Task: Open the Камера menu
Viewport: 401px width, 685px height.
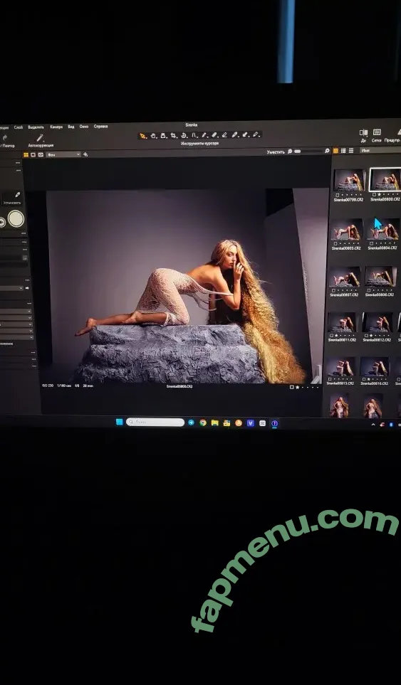Action: click(56, 127)
